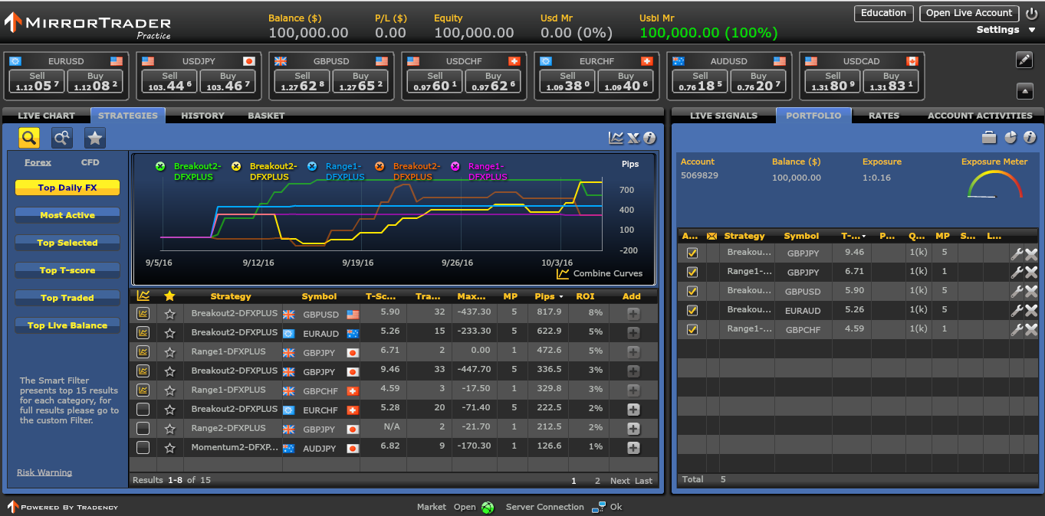Click the Education button
Viewport: 1045px width, 516px height.
pyautogui.click(x=883, y=13)
